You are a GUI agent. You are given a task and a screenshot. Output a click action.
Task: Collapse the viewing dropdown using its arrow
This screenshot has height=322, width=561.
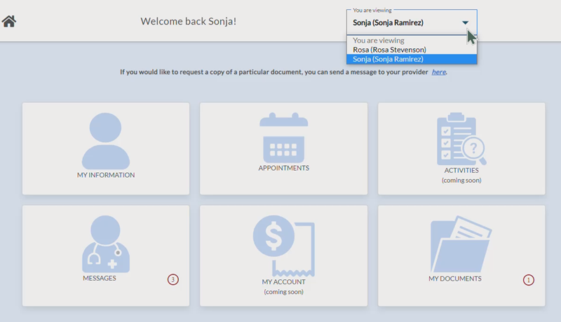pyautogui.click(x=465, y=22)
